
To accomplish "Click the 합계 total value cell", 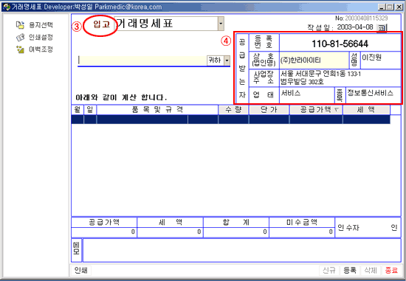I will point(236,232).
